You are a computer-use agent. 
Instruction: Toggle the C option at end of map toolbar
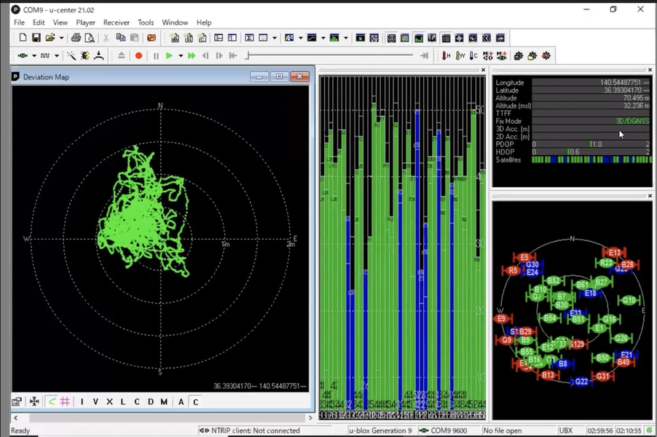point(195,402)
